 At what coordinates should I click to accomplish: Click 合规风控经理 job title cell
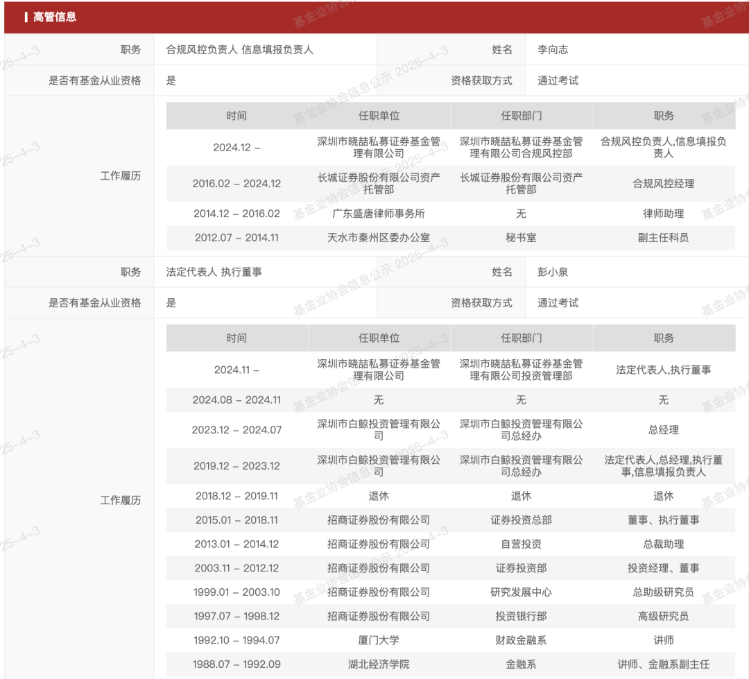[x=664, y=184]
